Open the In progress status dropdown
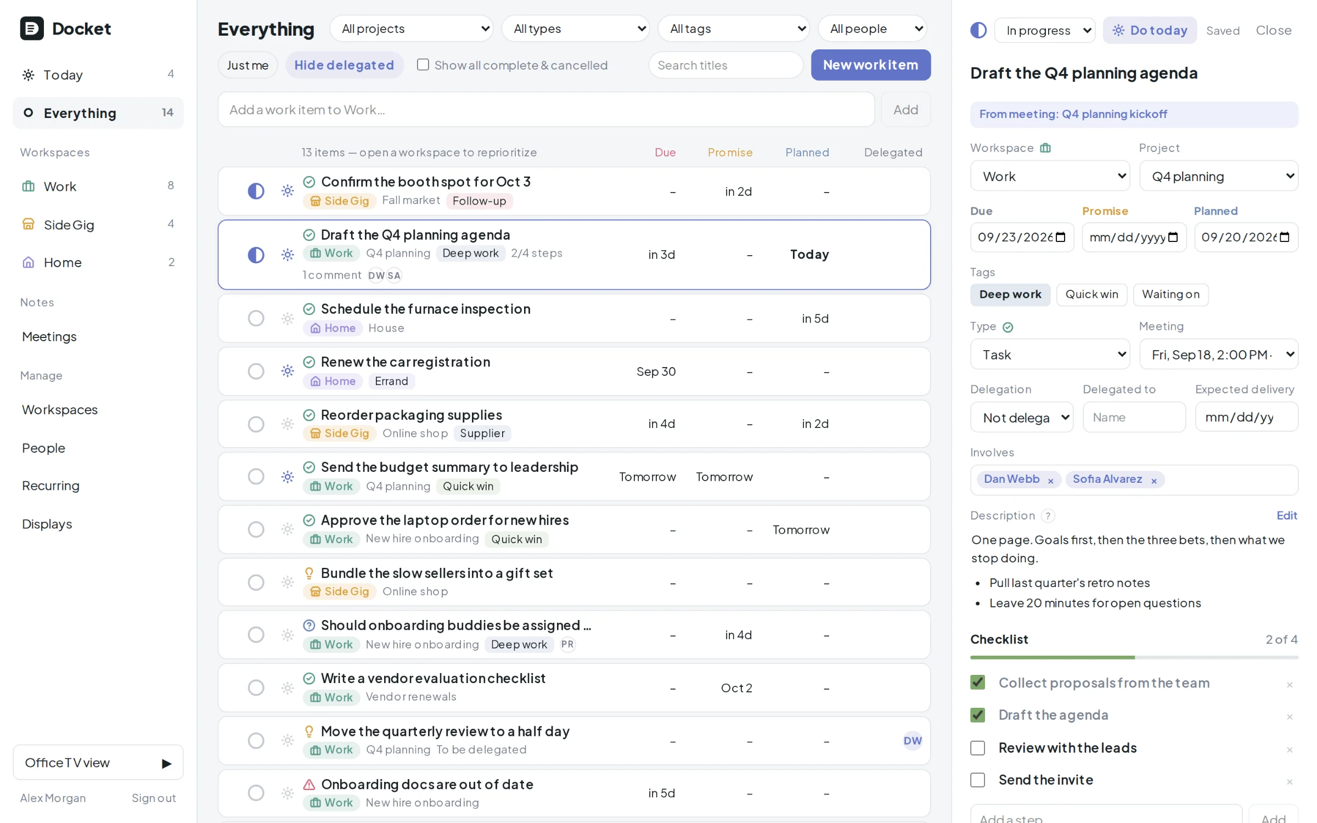Viewport: 1317px width, 823px height. click(x=1044, y=30)
